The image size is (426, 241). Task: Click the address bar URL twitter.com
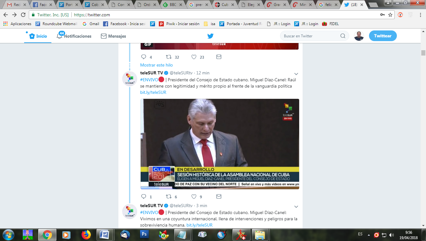click(x=92, y=15)
